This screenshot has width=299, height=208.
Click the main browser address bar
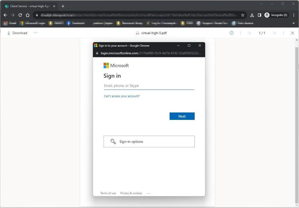coord(139,15)
